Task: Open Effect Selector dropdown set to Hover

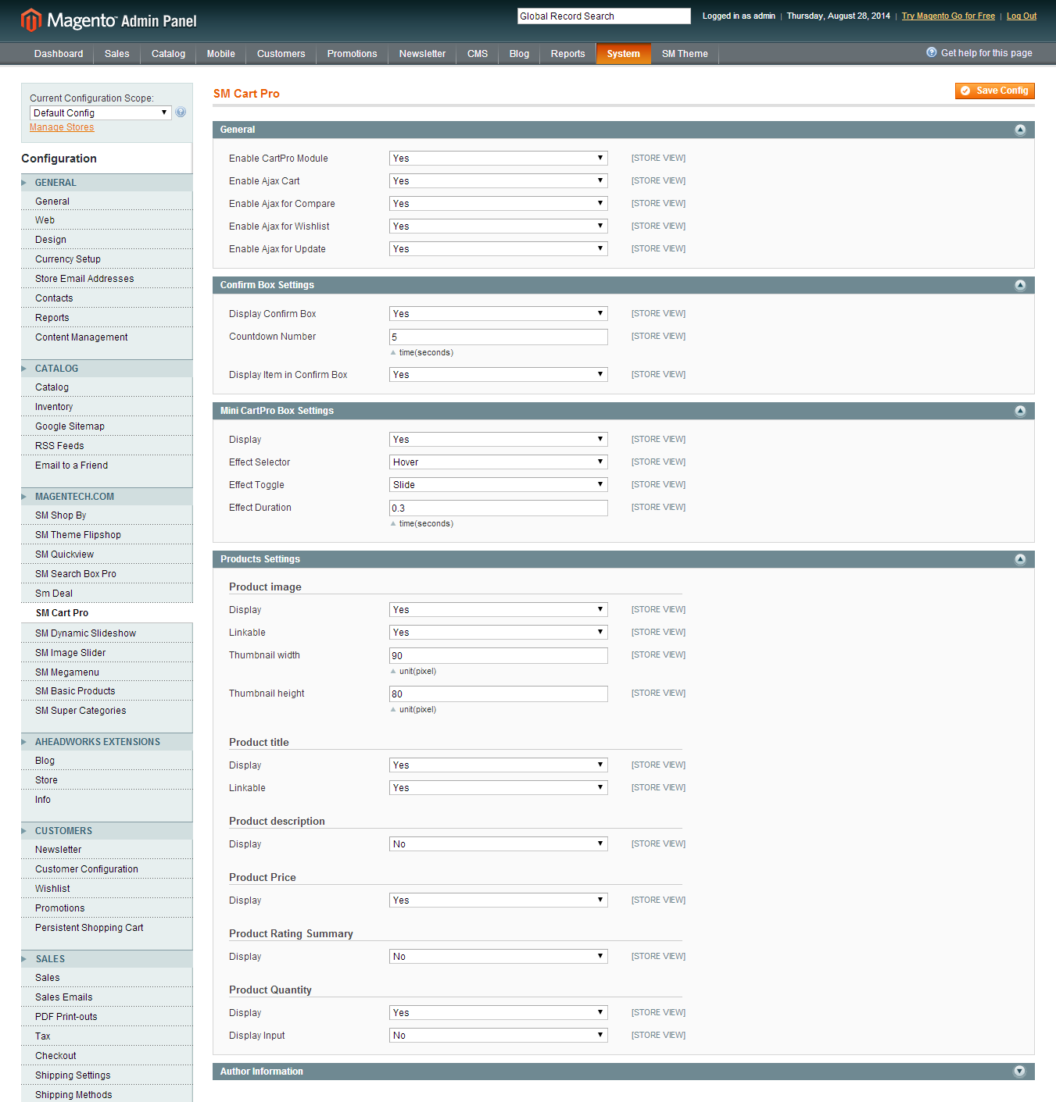Action: (499, 462)
